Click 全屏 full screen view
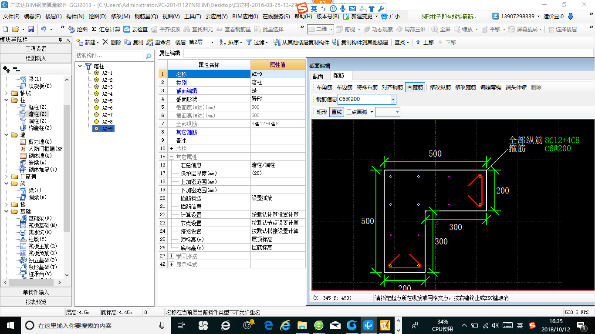The height and width of the screenshot is (334, 595). (441, 29)
